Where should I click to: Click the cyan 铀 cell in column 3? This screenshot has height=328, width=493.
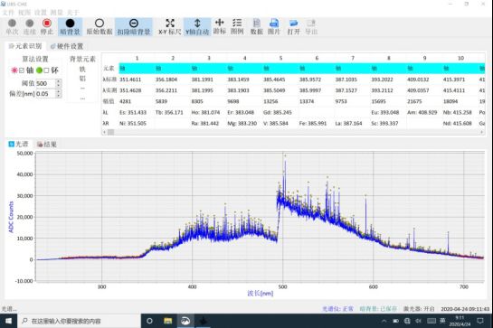click(x=208, y=69)
